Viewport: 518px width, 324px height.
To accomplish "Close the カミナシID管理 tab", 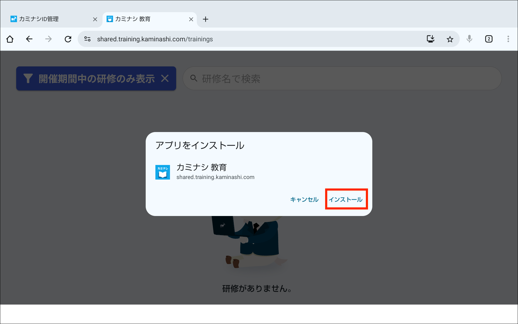I will tap(95, 19).
